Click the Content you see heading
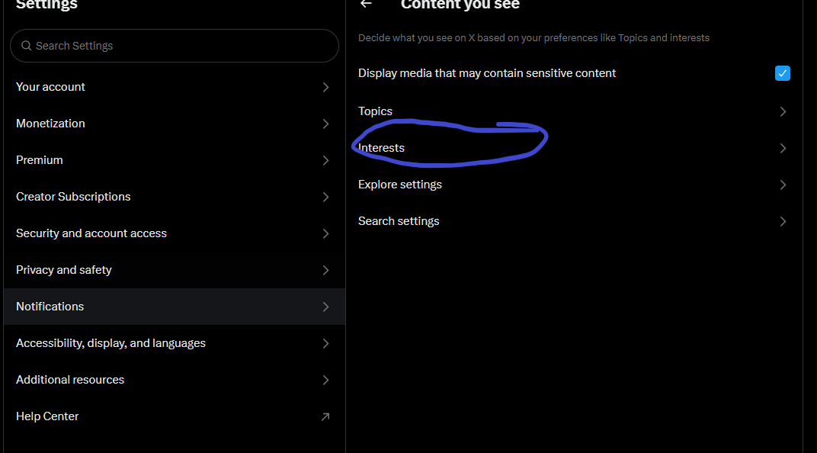Viewport: 817px width, 453px height. pyautogui.click(x=460, y=5)
